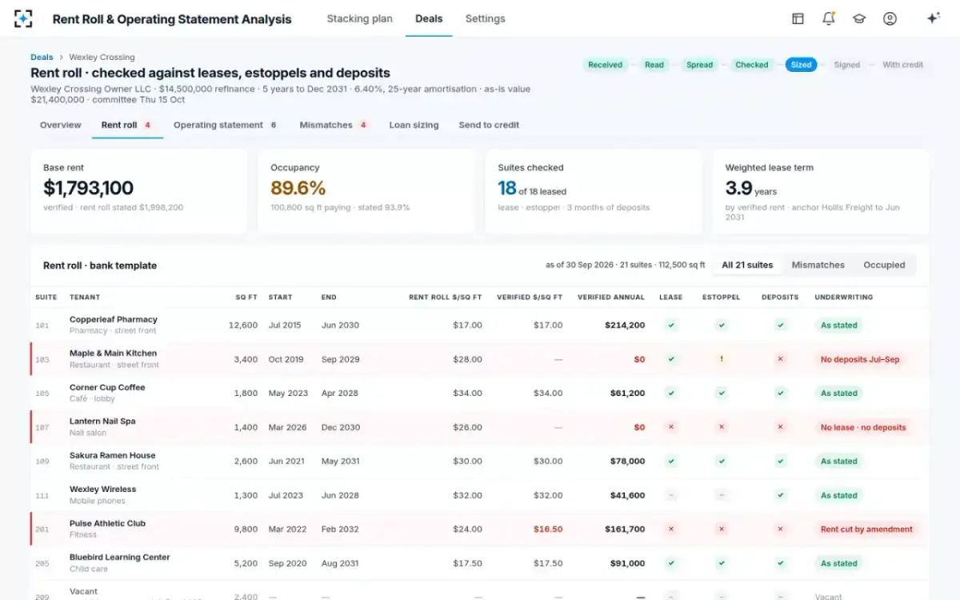This screenshot has height=600, width=960.
Task: Sort by Verified Annual column header
Action: click(611, 298)
